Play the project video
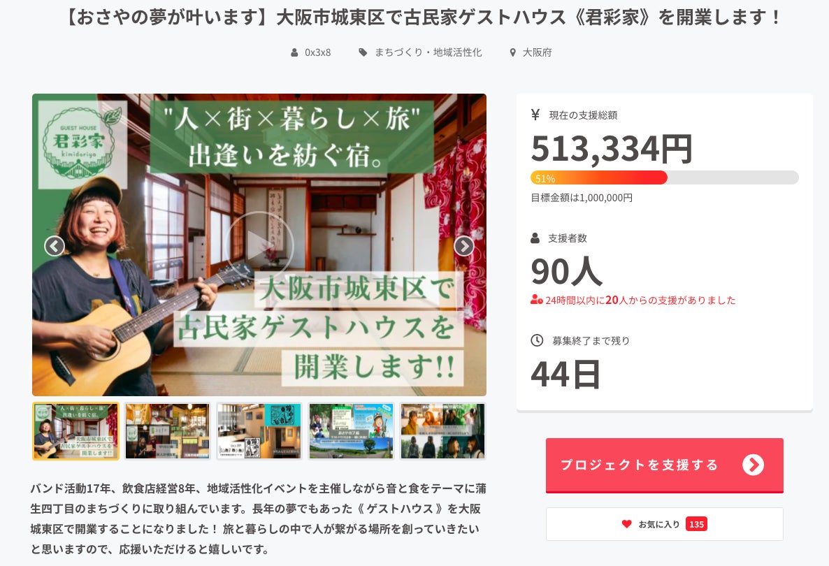829x566 pixels. point(259,245)
